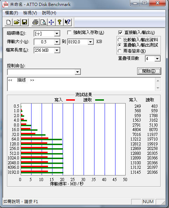Click inside the 描述 description text area
This screenshot has height=208, width=169.
pos(81,84)
